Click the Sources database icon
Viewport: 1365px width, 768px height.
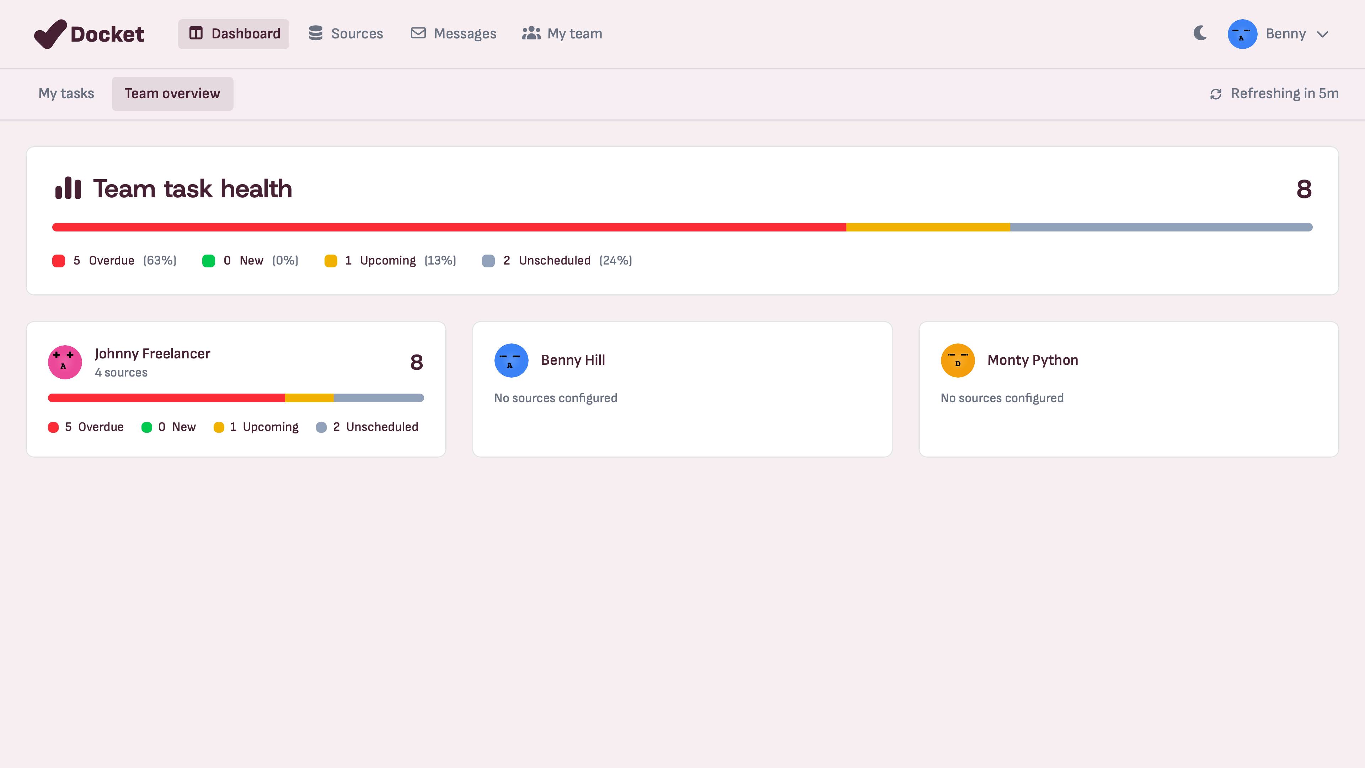316,33
